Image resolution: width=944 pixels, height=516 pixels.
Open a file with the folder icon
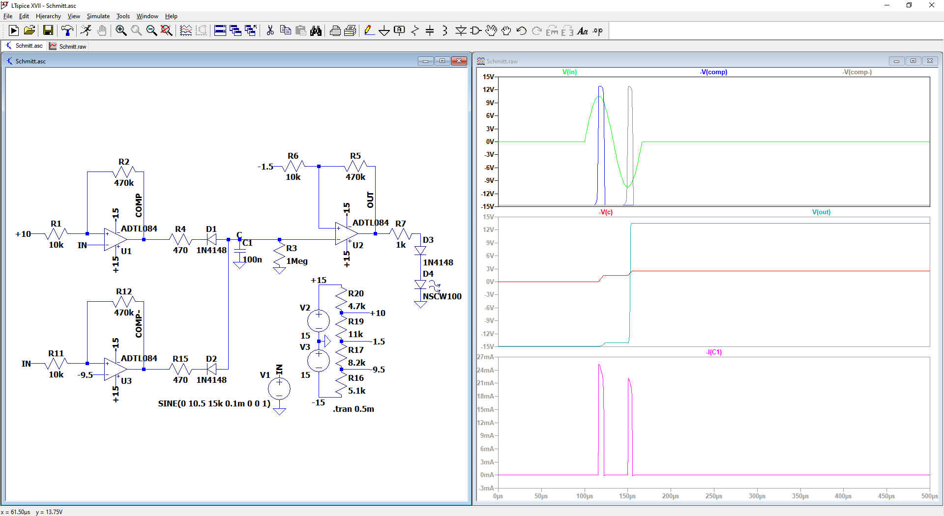(x=29, y=31)
